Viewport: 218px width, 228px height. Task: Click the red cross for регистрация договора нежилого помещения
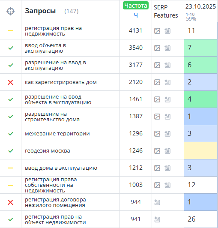click(10, 202)
